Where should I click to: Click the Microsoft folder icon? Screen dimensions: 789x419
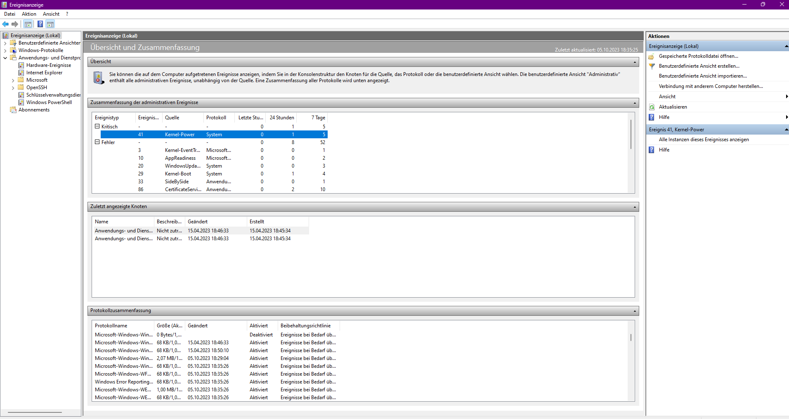(21, 80)
